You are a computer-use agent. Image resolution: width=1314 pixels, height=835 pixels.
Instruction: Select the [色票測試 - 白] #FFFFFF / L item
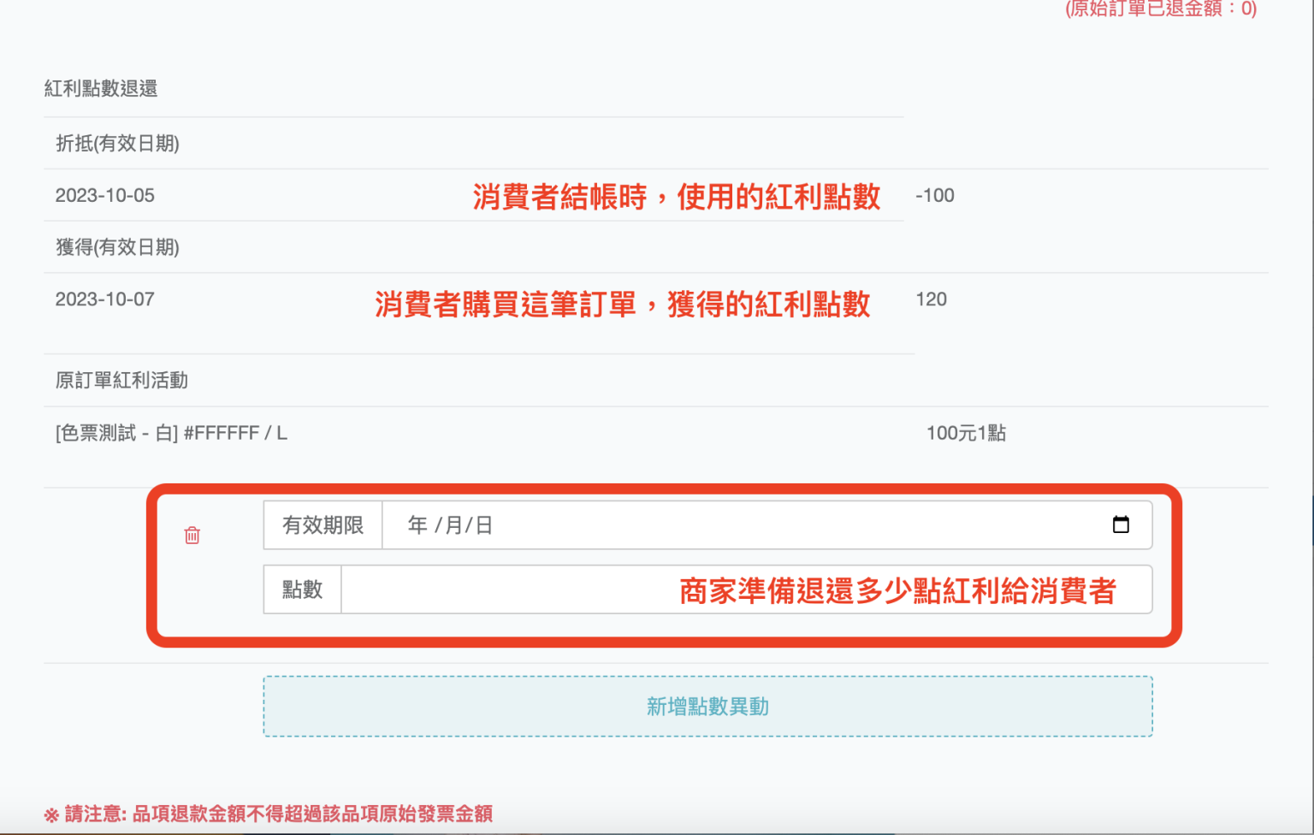[x=169, y=433]
